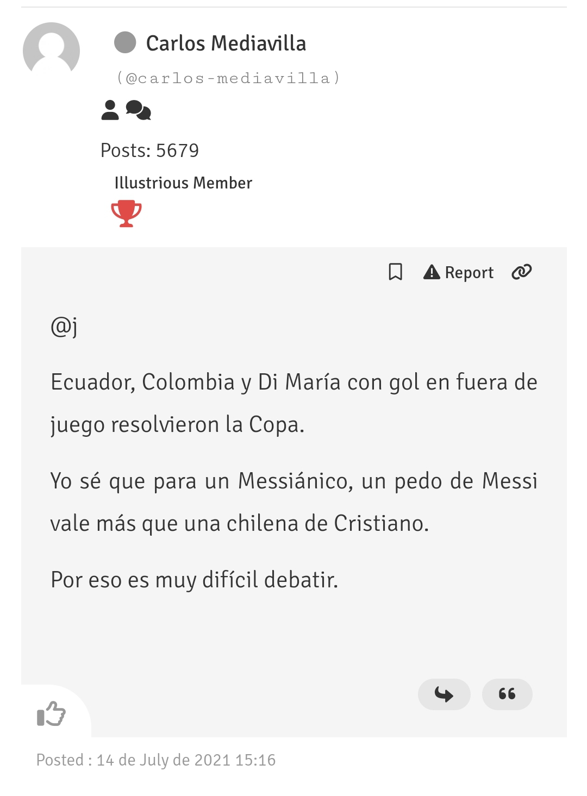This screenshot has height=796, width=587.
Task: Report this post via Report text
Action: pos(469,272)
